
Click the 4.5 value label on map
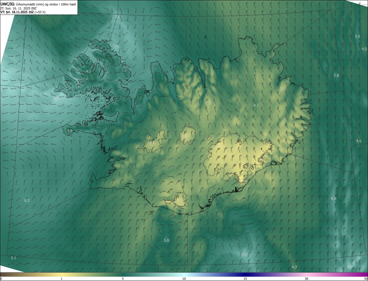click(x=364, y=49)
